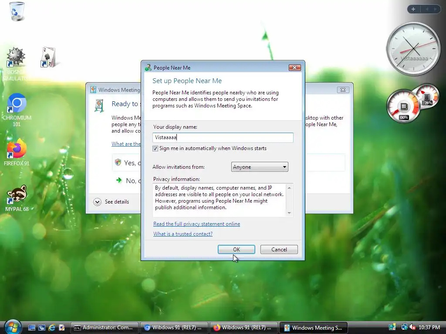
Task: Switch to Administrator Command Prompt taskbar button
Action: coord(105,327)
